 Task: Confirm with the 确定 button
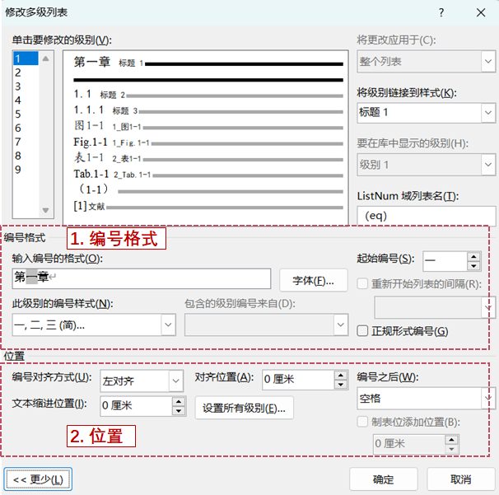tap(384, 479)
